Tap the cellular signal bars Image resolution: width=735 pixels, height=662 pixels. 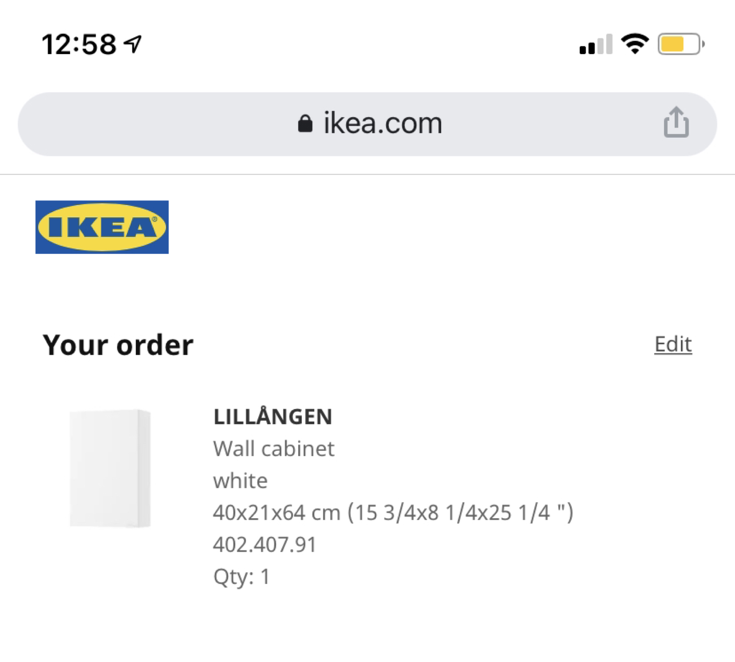pos(596,44)
